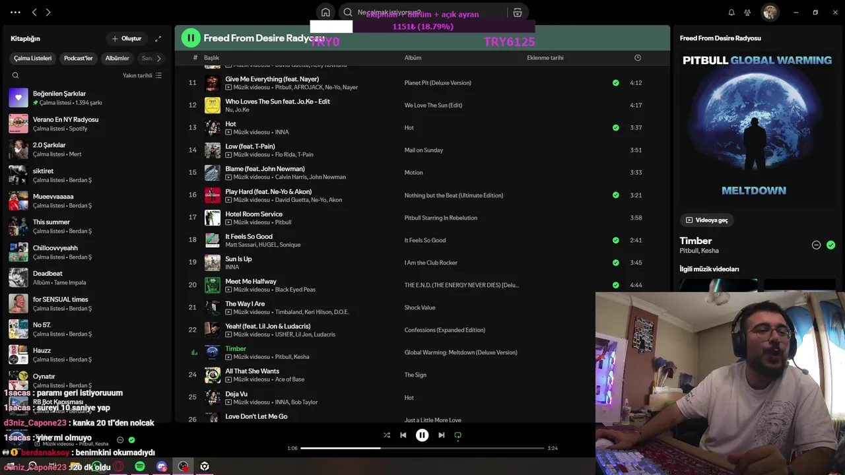Open Discord from the taskbar
845x475 pixels.
click(162, 466)
